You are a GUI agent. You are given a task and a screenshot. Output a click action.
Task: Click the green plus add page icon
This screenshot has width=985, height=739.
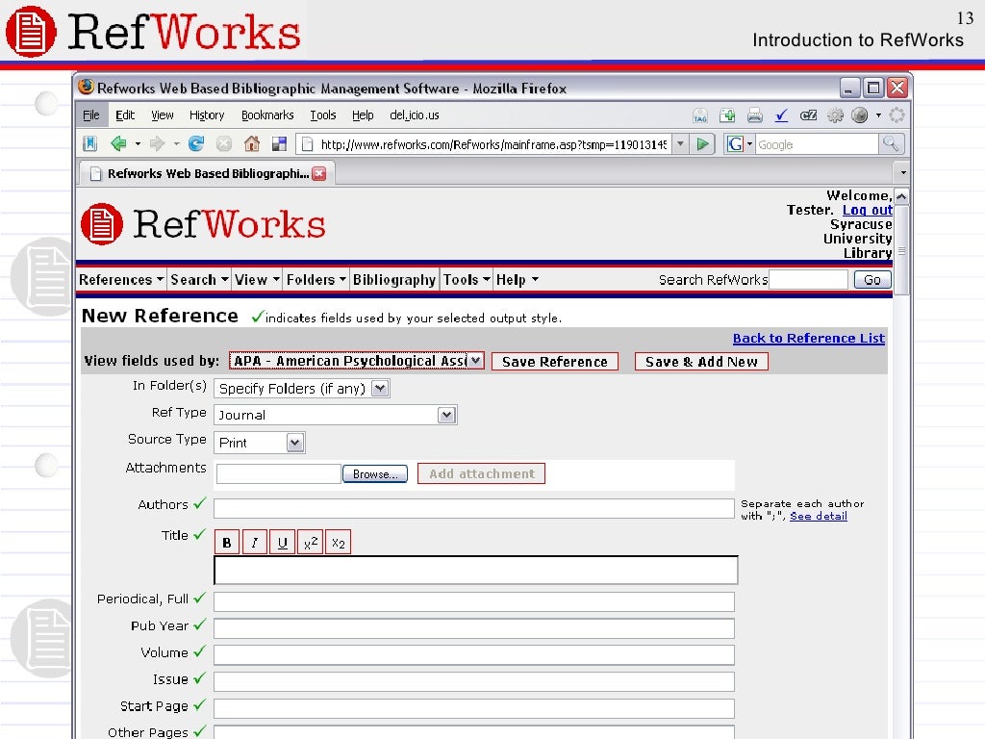pos(727,115)
